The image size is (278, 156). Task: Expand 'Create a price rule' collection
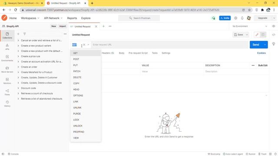click(x=18, y=56)
